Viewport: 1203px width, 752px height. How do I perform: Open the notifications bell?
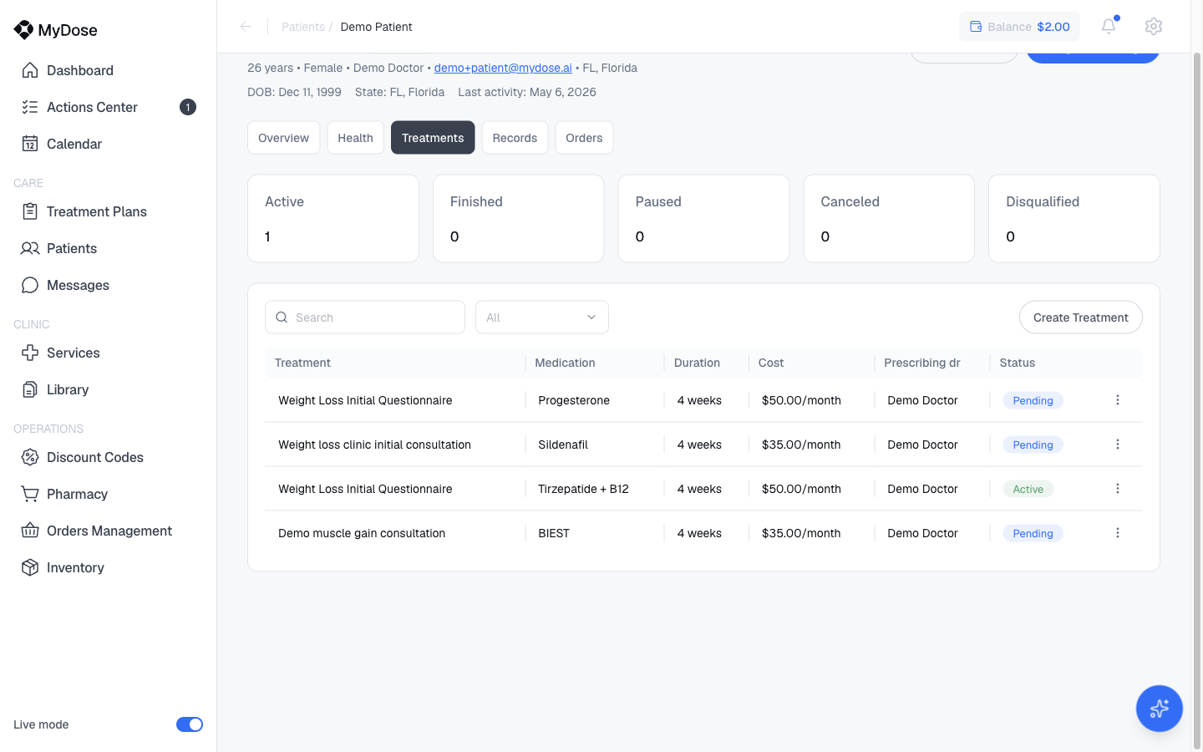tap(1109, 26)
